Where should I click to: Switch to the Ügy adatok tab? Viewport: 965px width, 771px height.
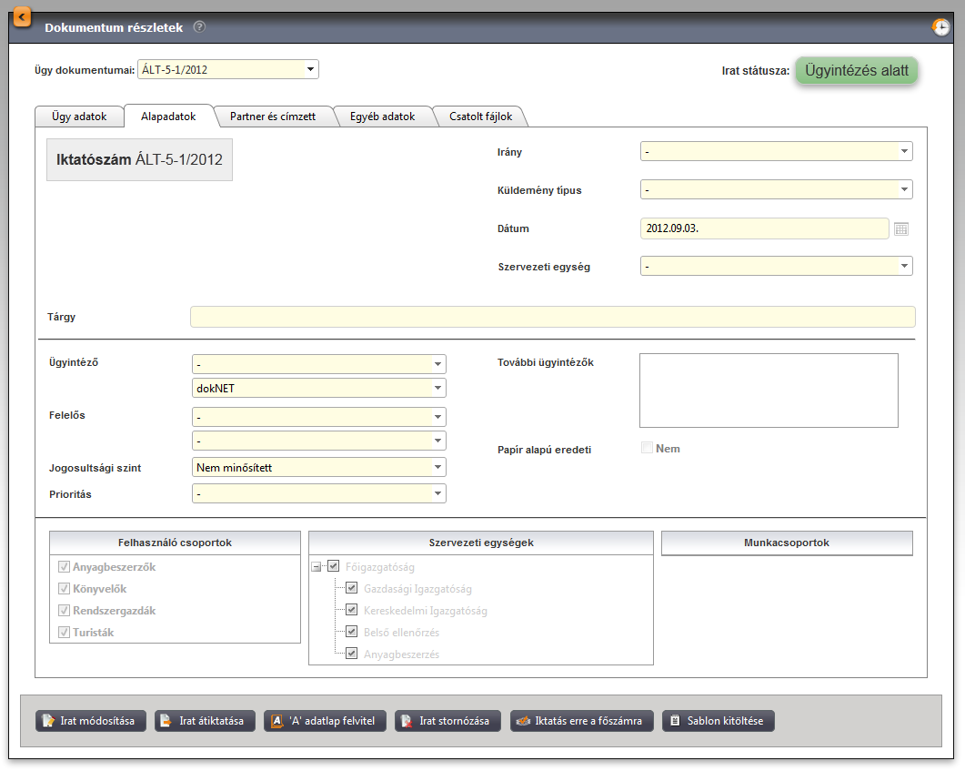click(x=79, y=117)
